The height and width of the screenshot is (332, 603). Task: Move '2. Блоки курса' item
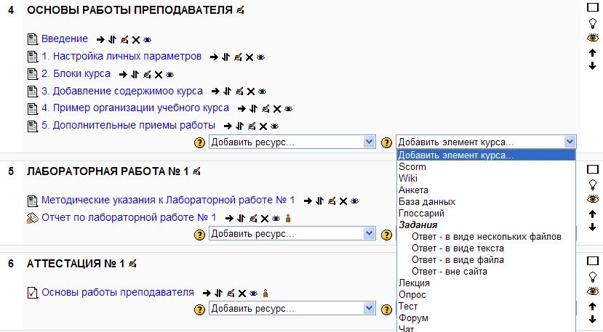tap(135, 75)
